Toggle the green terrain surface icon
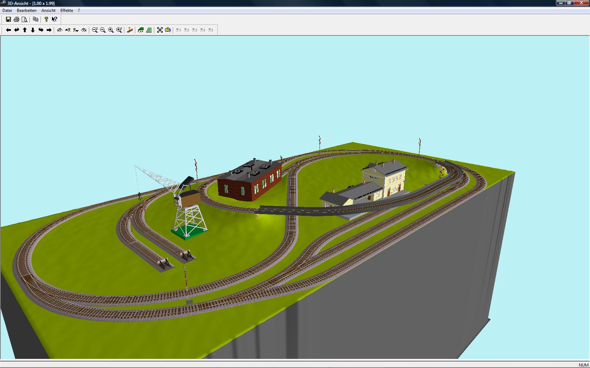The width and height of the screenshot is (590, 368). [x=141, y=30]
